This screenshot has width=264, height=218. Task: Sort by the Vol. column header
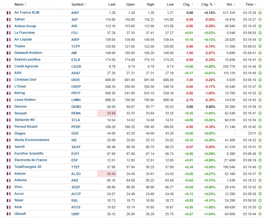click(x=230, y=5)
